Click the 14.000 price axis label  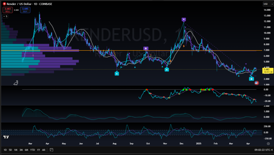coord(267,10)
